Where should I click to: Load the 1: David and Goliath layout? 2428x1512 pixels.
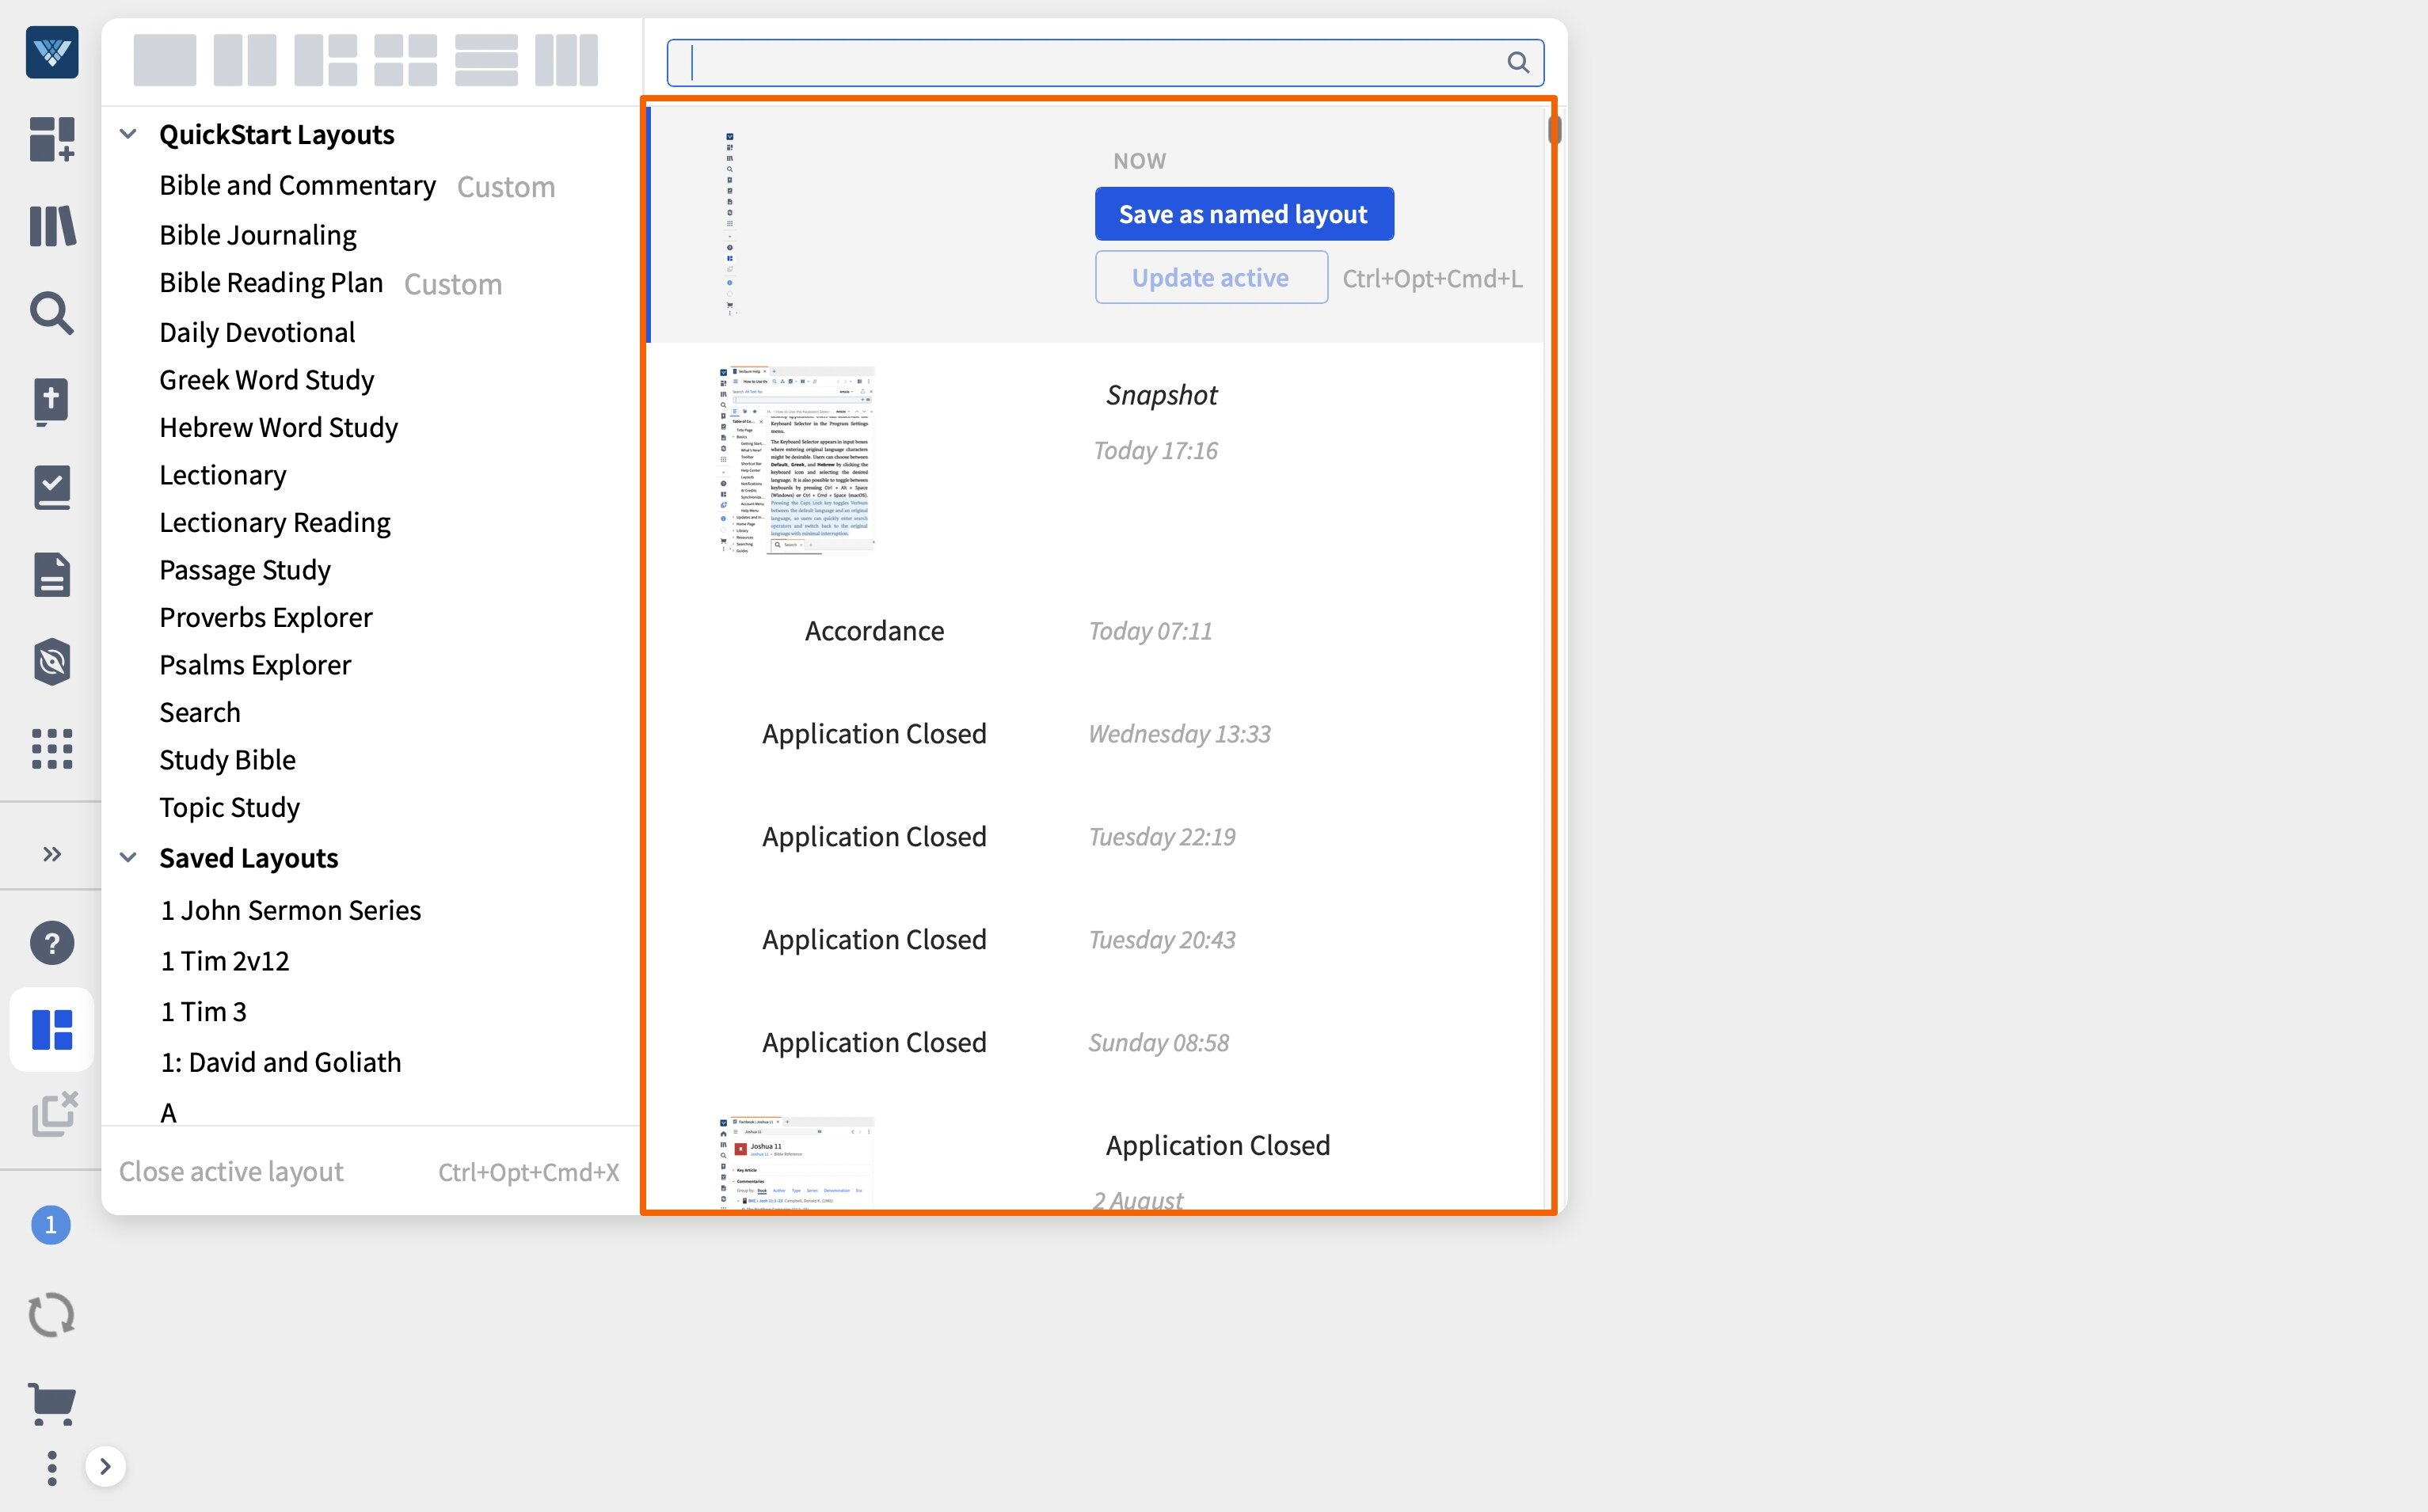280,1062
